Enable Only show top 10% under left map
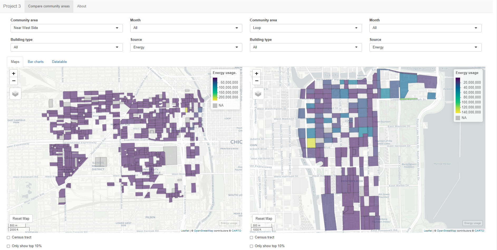 point(8,246)
